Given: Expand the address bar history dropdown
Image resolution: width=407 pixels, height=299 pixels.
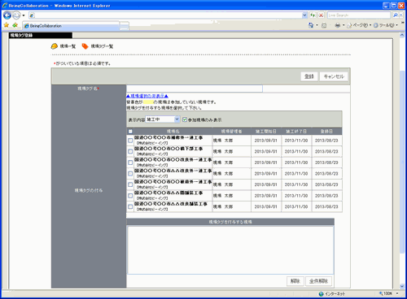Looking at the screenshot, I should (x=304, y=15).
